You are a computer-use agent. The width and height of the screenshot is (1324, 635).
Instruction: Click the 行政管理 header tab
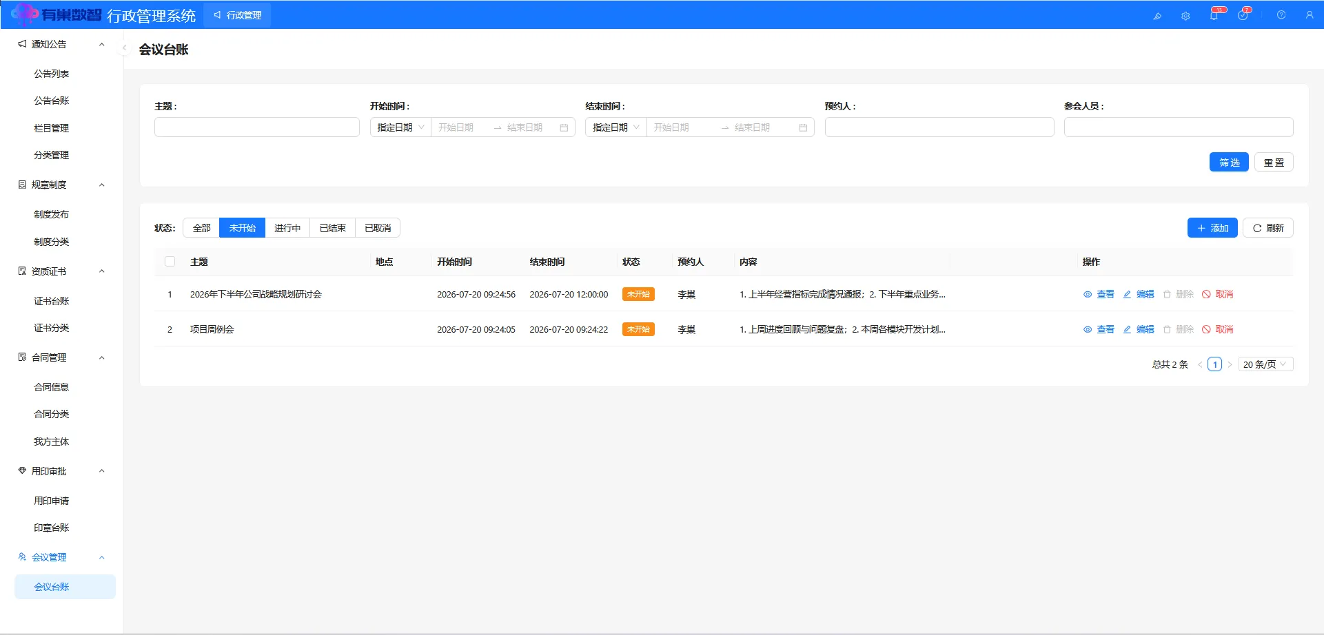[x=237, y=15]
